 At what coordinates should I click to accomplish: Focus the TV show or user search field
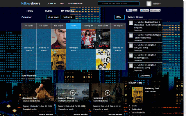(x=119, y=4)
